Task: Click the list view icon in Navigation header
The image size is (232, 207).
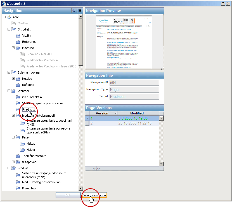Action: point(80,11)
